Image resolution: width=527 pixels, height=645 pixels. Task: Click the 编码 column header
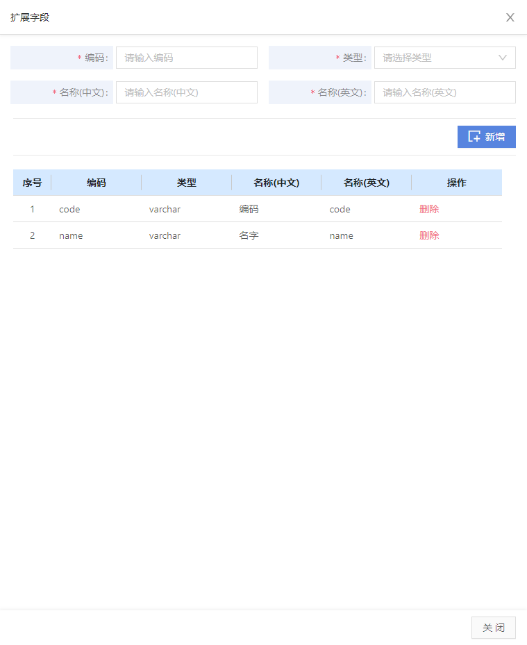tap(97, 183)
